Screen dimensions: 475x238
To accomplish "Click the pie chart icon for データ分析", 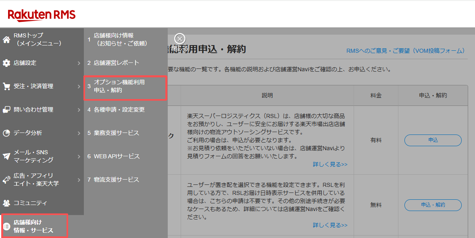I will (x=6, y=133).
